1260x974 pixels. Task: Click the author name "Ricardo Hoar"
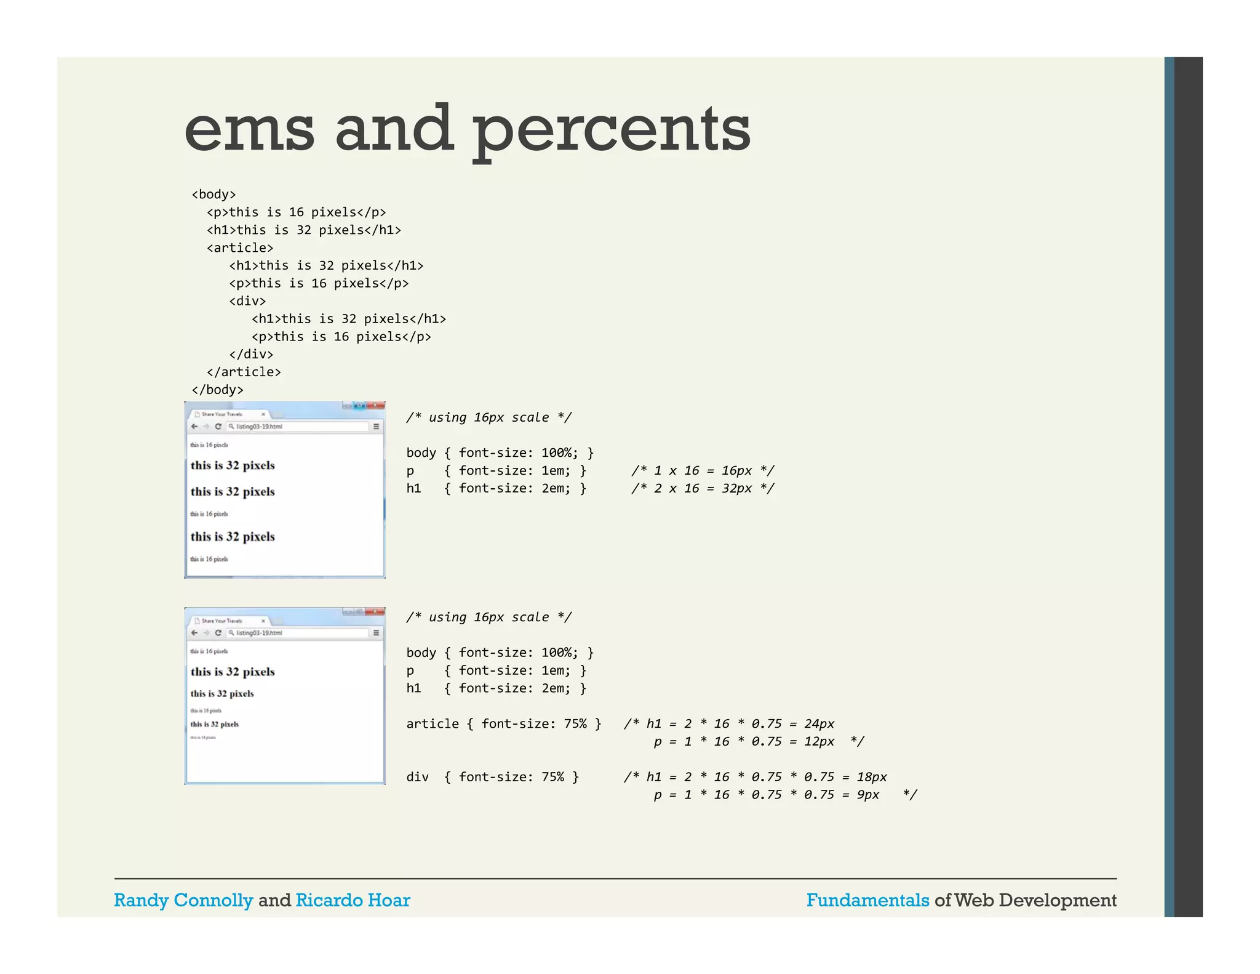[353, 901]
